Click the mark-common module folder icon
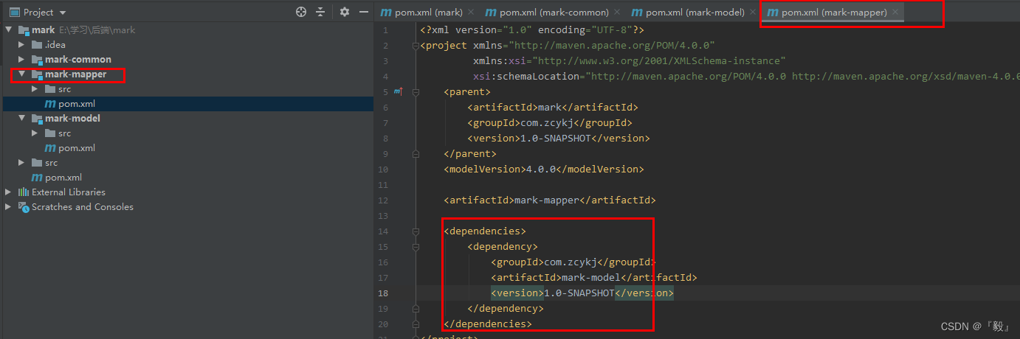Screen dimensions: 1020x339 pyautogui.click(x=37, y=60)
